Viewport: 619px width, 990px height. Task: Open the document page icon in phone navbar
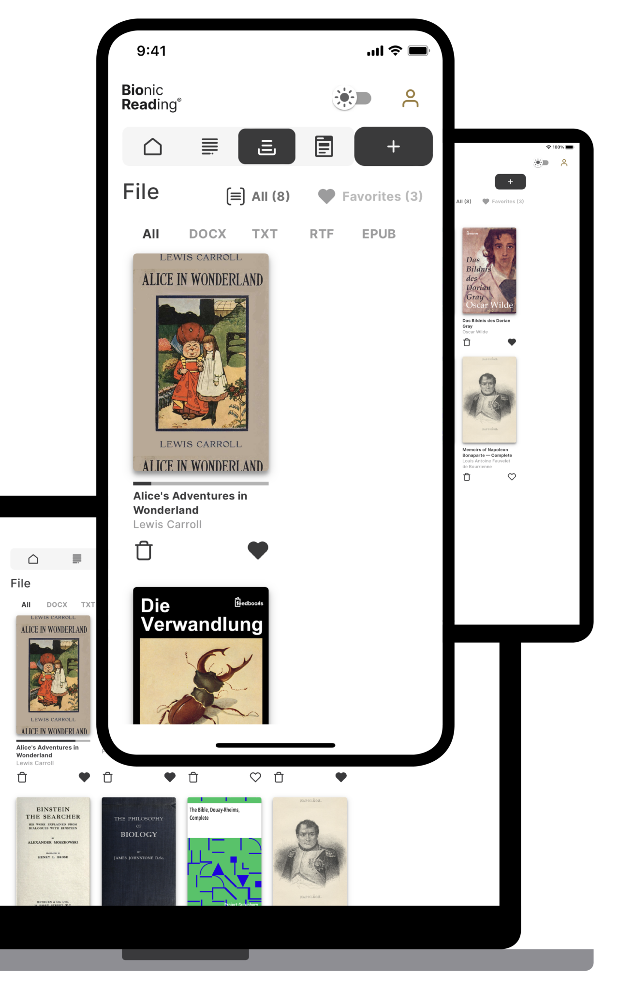pyautogui.click(x=324, y=147)
